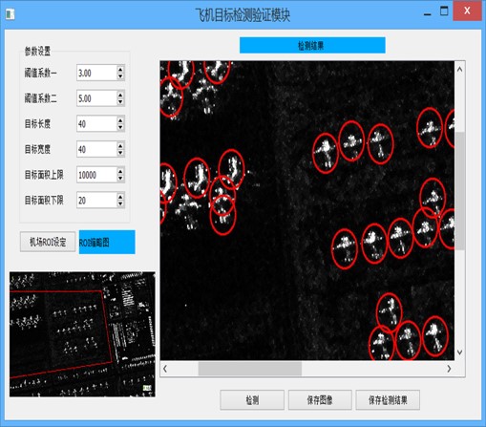
Task: Decrease 目标宽度 value with down arrow
Action: tap(120, 153)
